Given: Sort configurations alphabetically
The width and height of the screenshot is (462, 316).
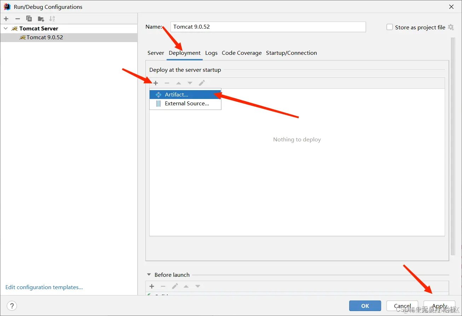Looking at the screenshot, I should tap(52, 19).
